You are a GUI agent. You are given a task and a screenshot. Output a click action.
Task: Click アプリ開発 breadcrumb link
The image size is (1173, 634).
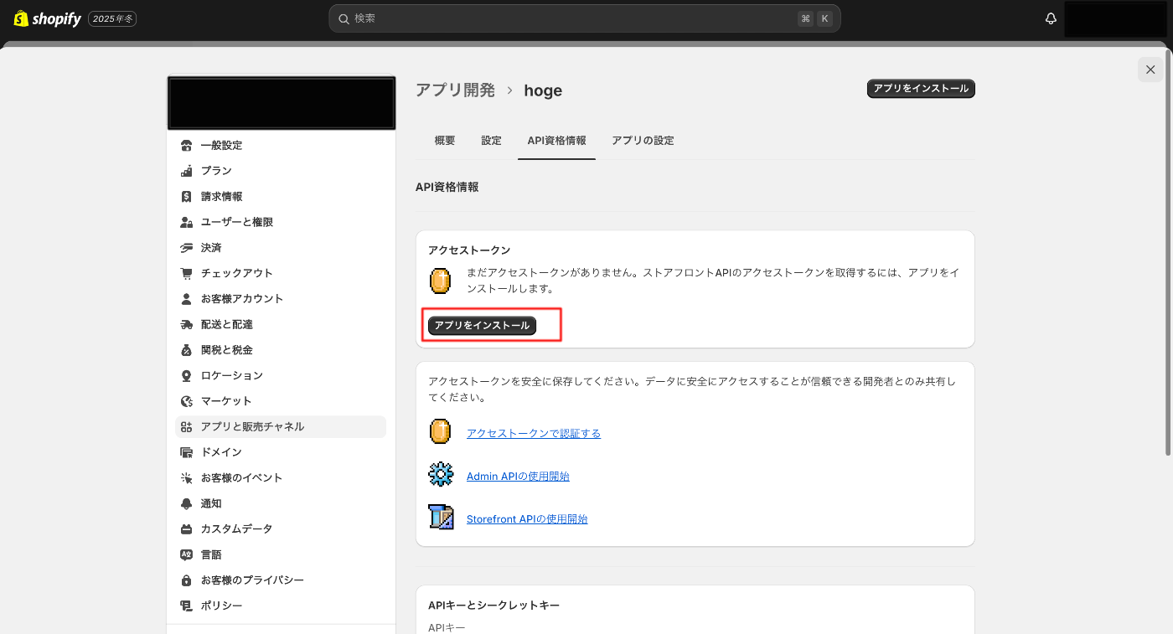(x=455, y=90)
